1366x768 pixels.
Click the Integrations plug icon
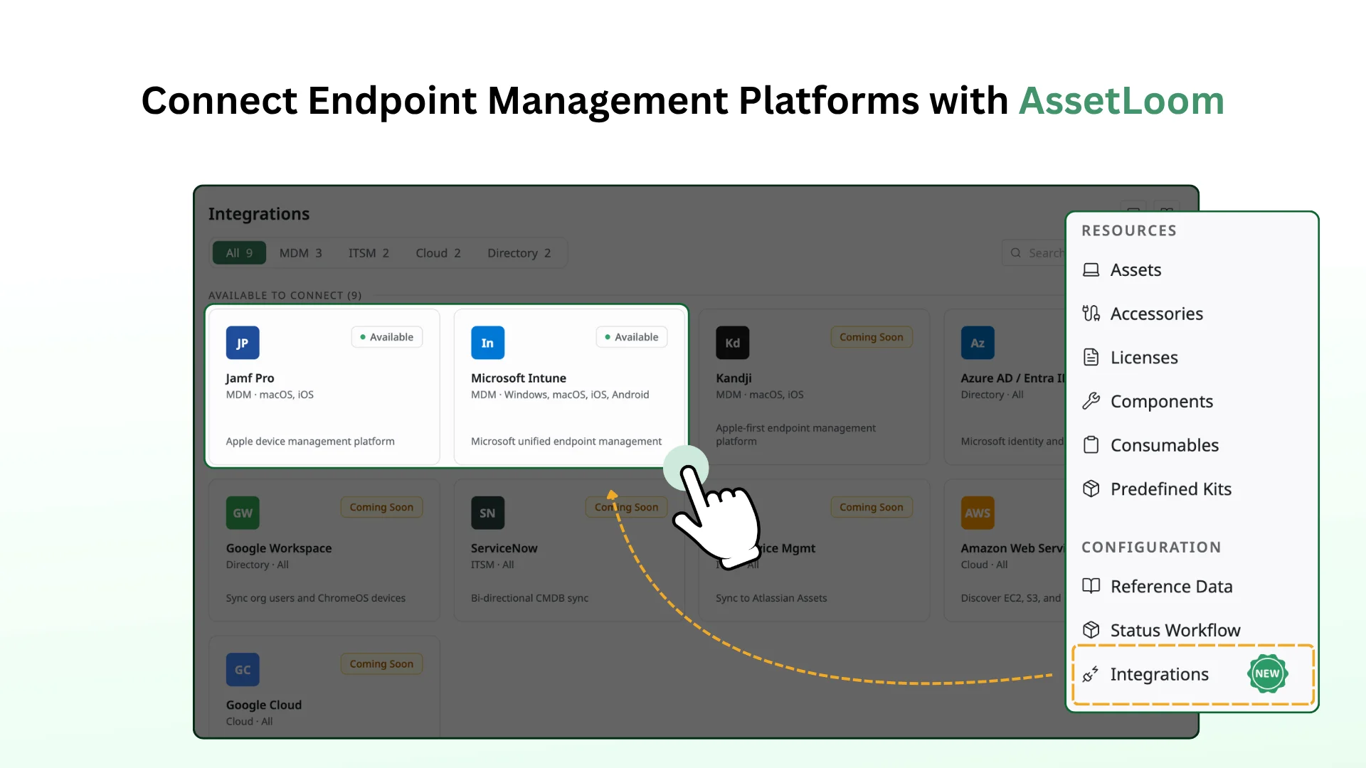tap(1090, 674)
